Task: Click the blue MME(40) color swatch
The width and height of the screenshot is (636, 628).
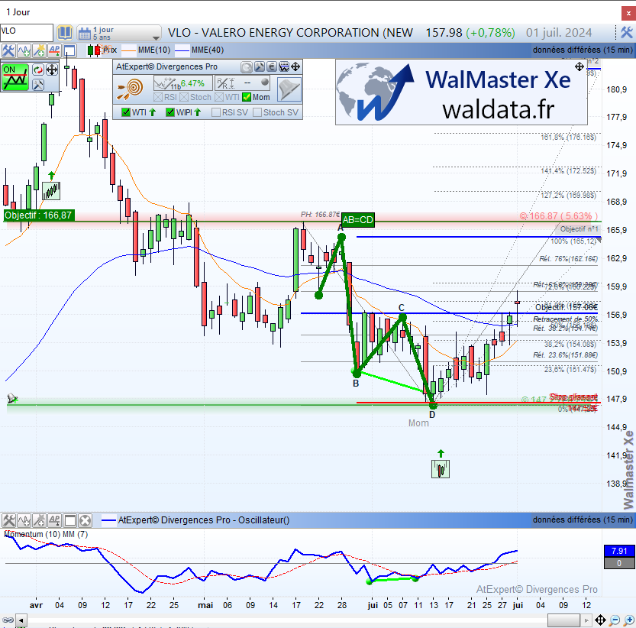Action: click(x=182, y=50)
